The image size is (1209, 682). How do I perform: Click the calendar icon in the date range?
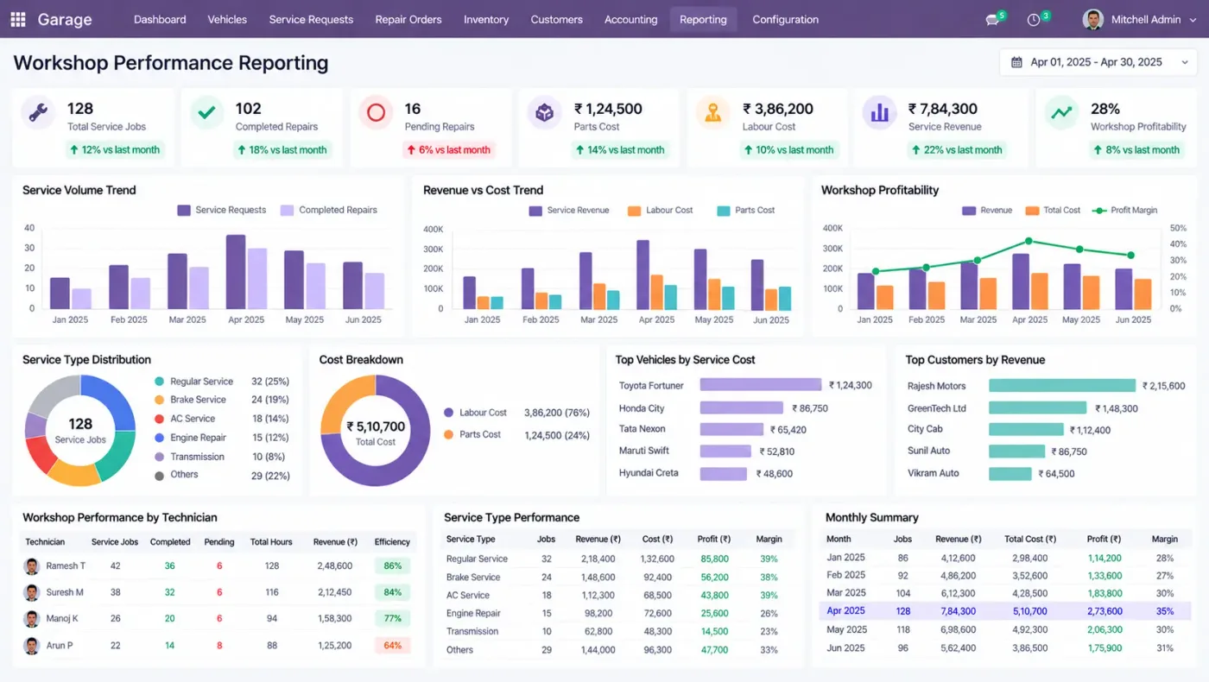[x=1016, y=62]
